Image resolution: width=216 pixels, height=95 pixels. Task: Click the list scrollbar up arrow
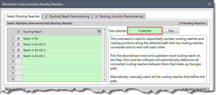(104, 30)
